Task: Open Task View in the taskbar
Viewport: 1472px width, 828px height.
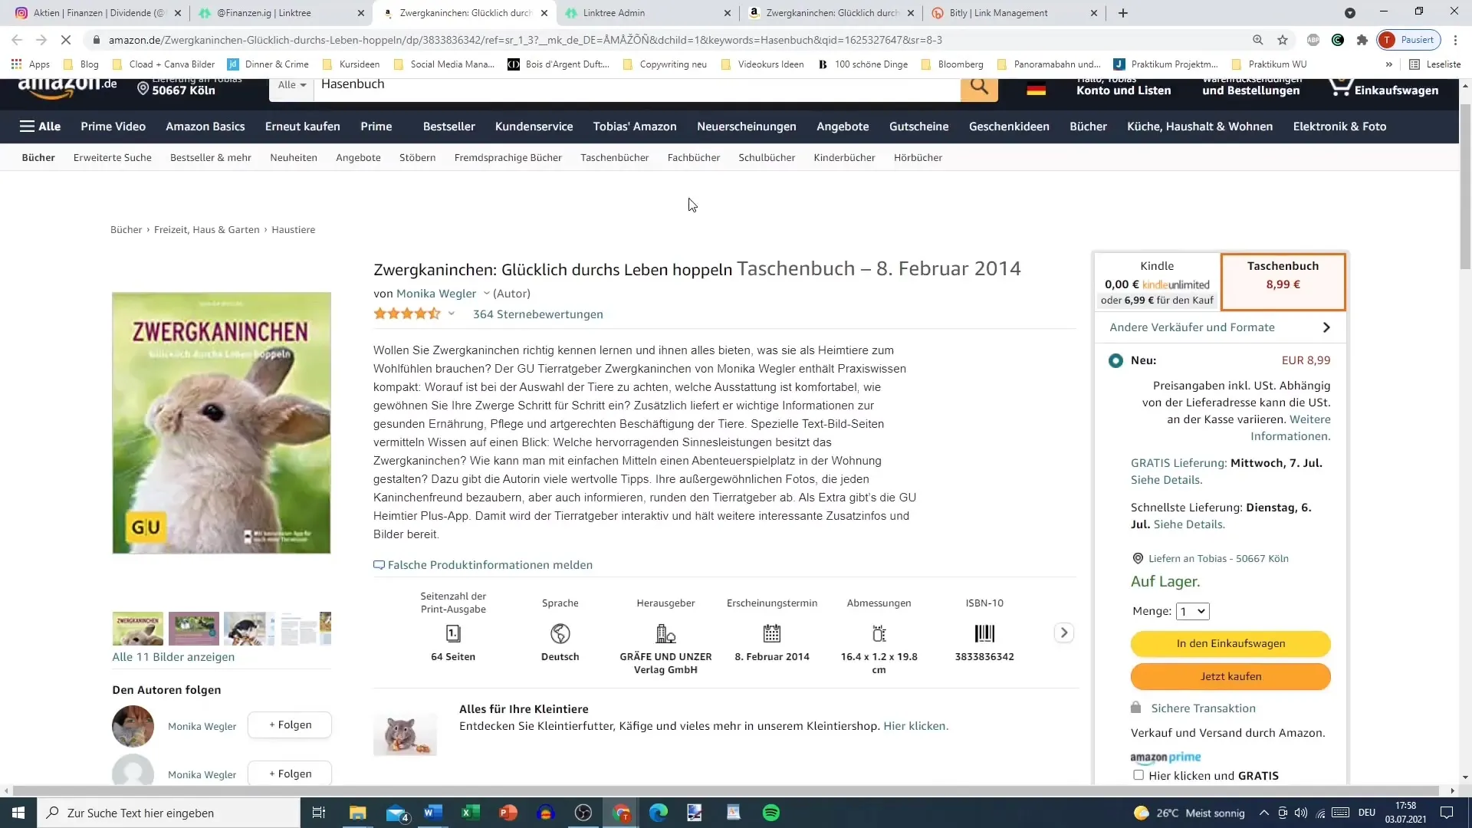Action: pos(319,813)
